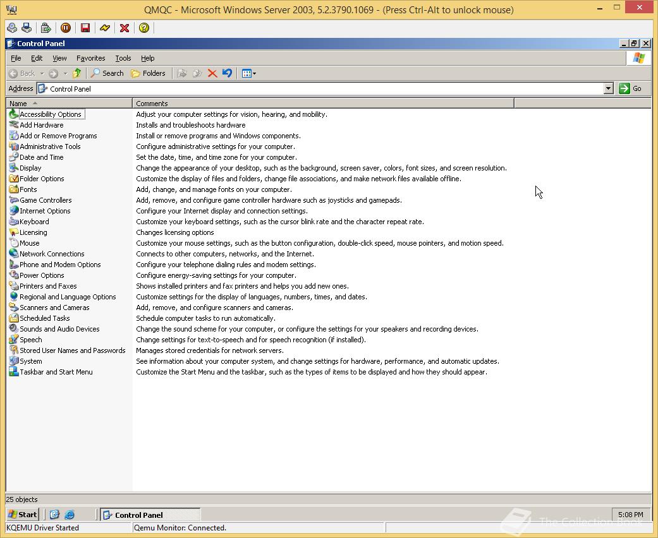Select Power Options row
The height and width of the screenshot is (538, 658).
37,275
